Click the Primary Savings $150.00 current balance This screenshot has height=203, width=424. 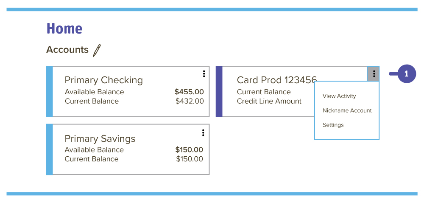[x=190, y=159]
